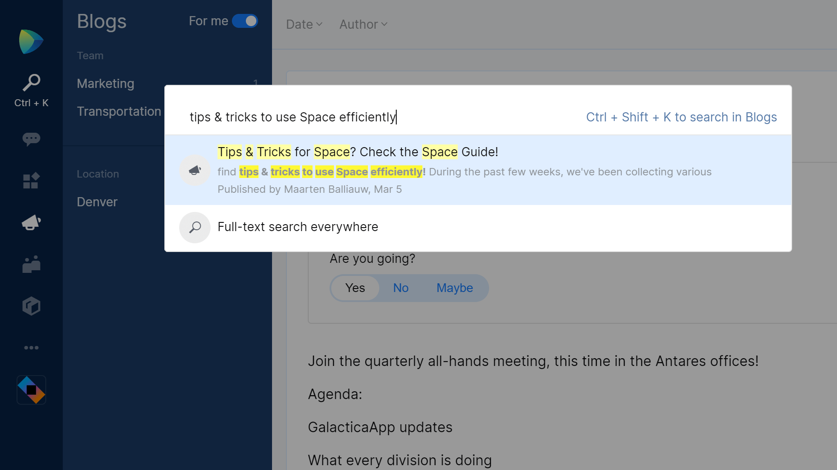Click the Marketing team blog section
837x470 pixels.
(105, 83)
